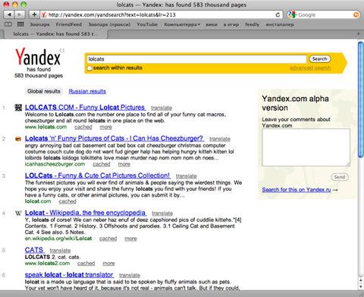This screenshot has width=364, height=297.
Task: Open the YouTube bookmark
Action: (147, 24)
